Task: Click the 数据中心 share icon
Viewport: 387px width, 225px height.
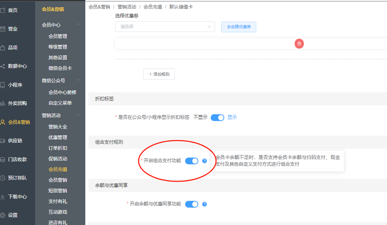Action: [3, 66]
